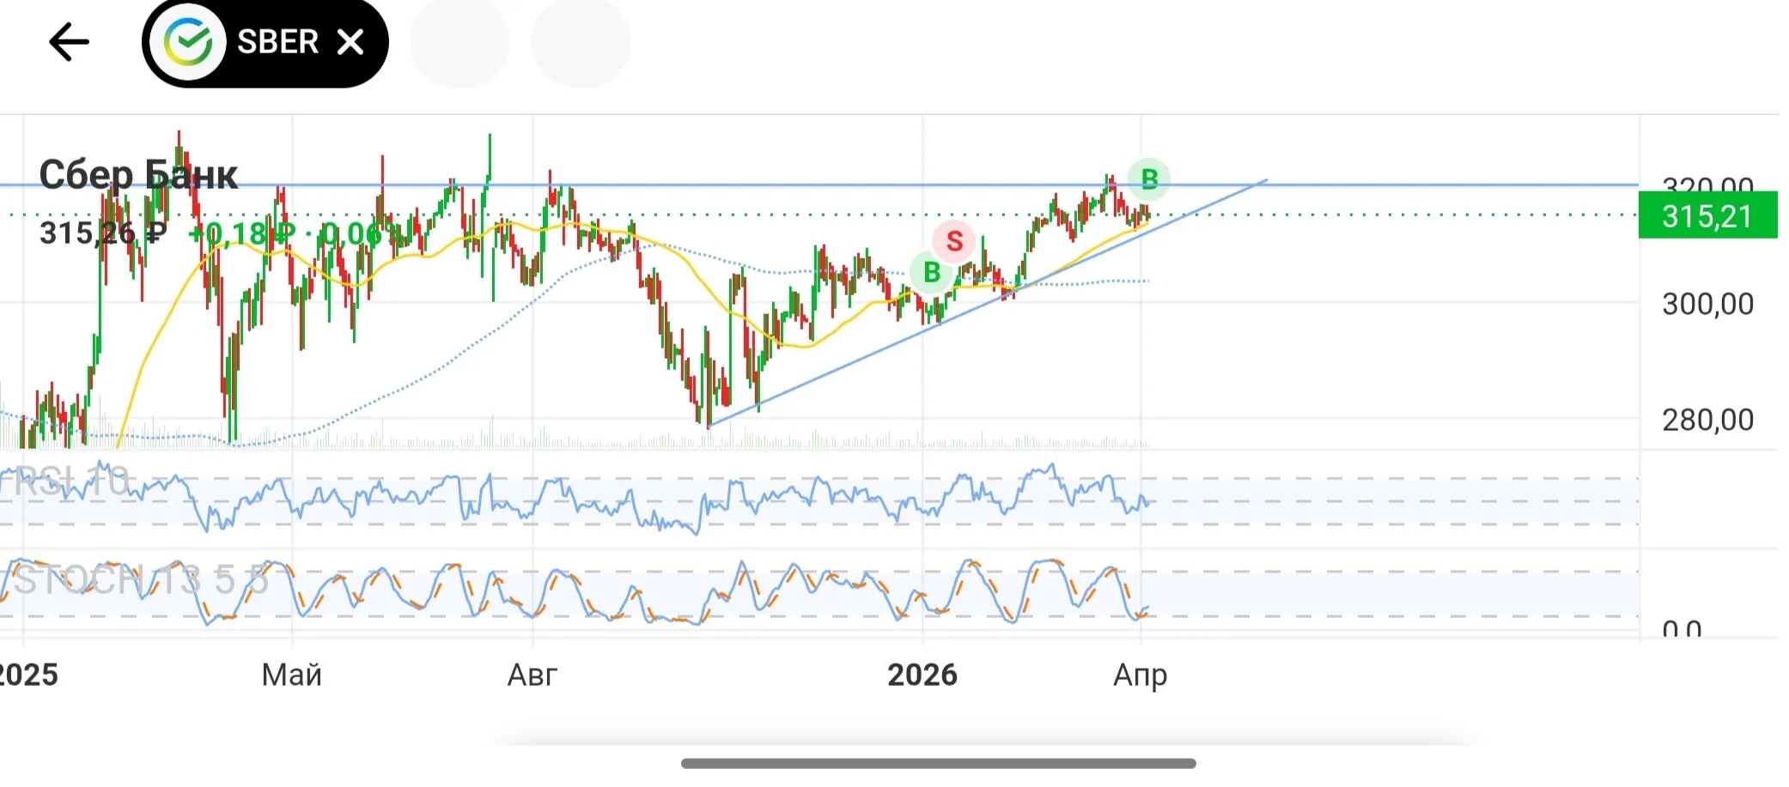Select the current price tag 315,21
The height and width of the screenshot is (787, 1789).
click(1707, 216)
